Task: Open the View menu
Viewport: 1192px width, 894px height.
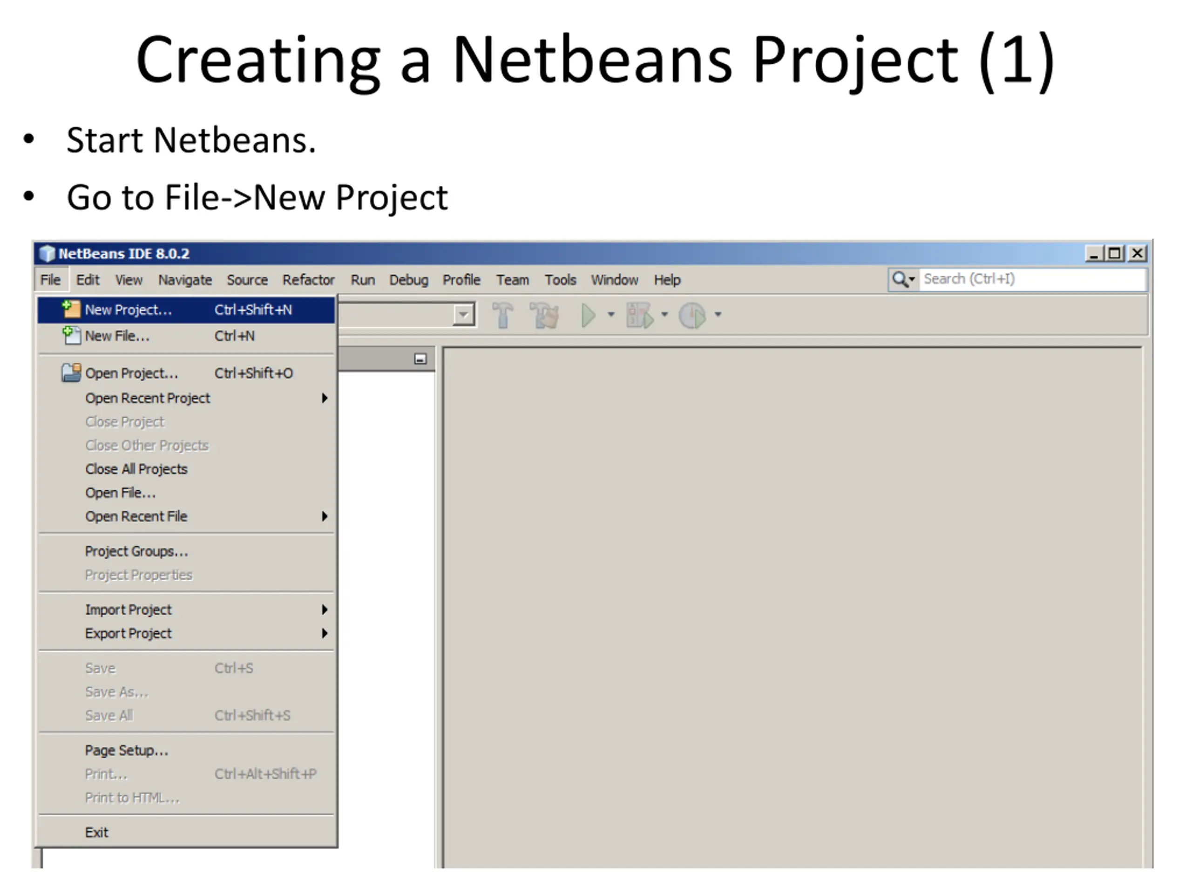Action: click(x=129, y=280)
